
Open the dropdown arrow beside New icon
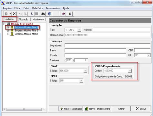tap(10, 14)
